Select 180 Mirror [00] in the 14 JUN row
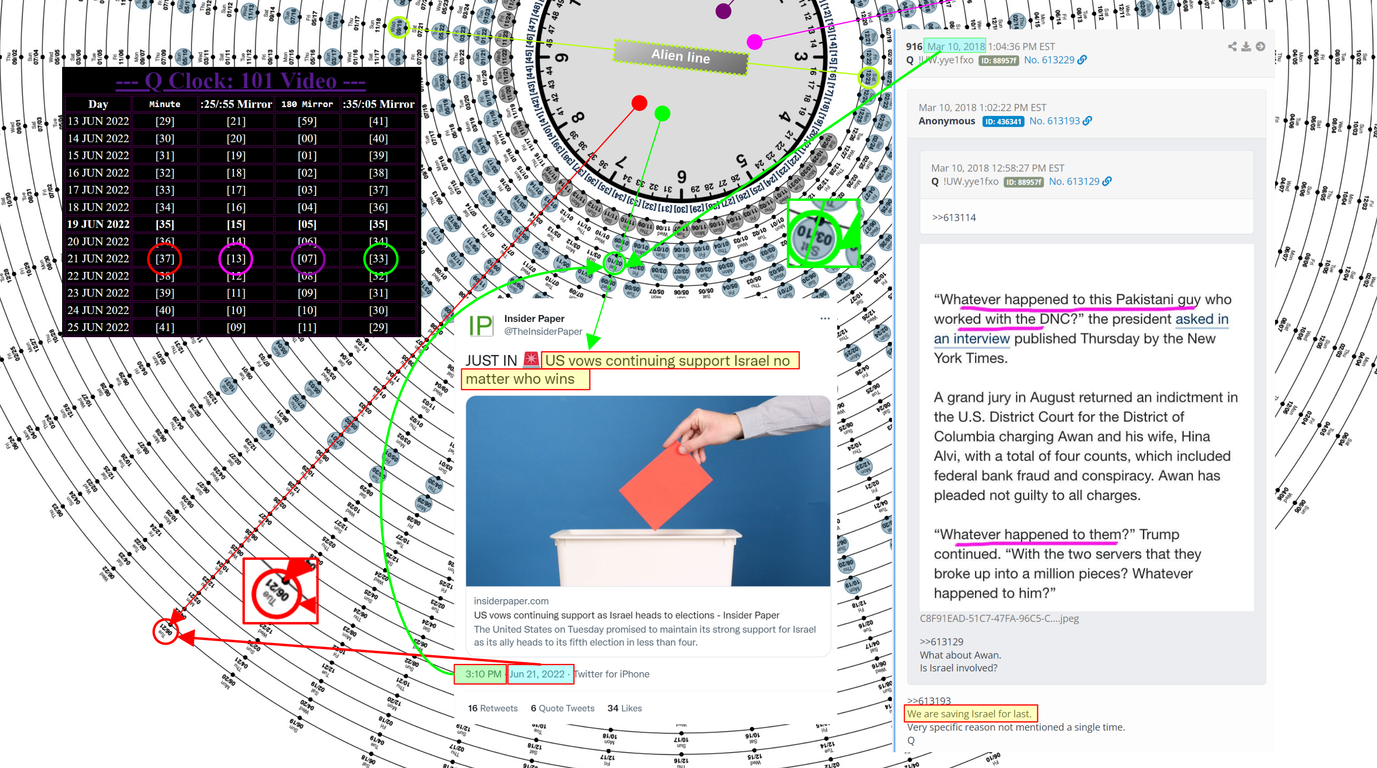Screen dimensions: 1377x768 click(x=307, y=138)
